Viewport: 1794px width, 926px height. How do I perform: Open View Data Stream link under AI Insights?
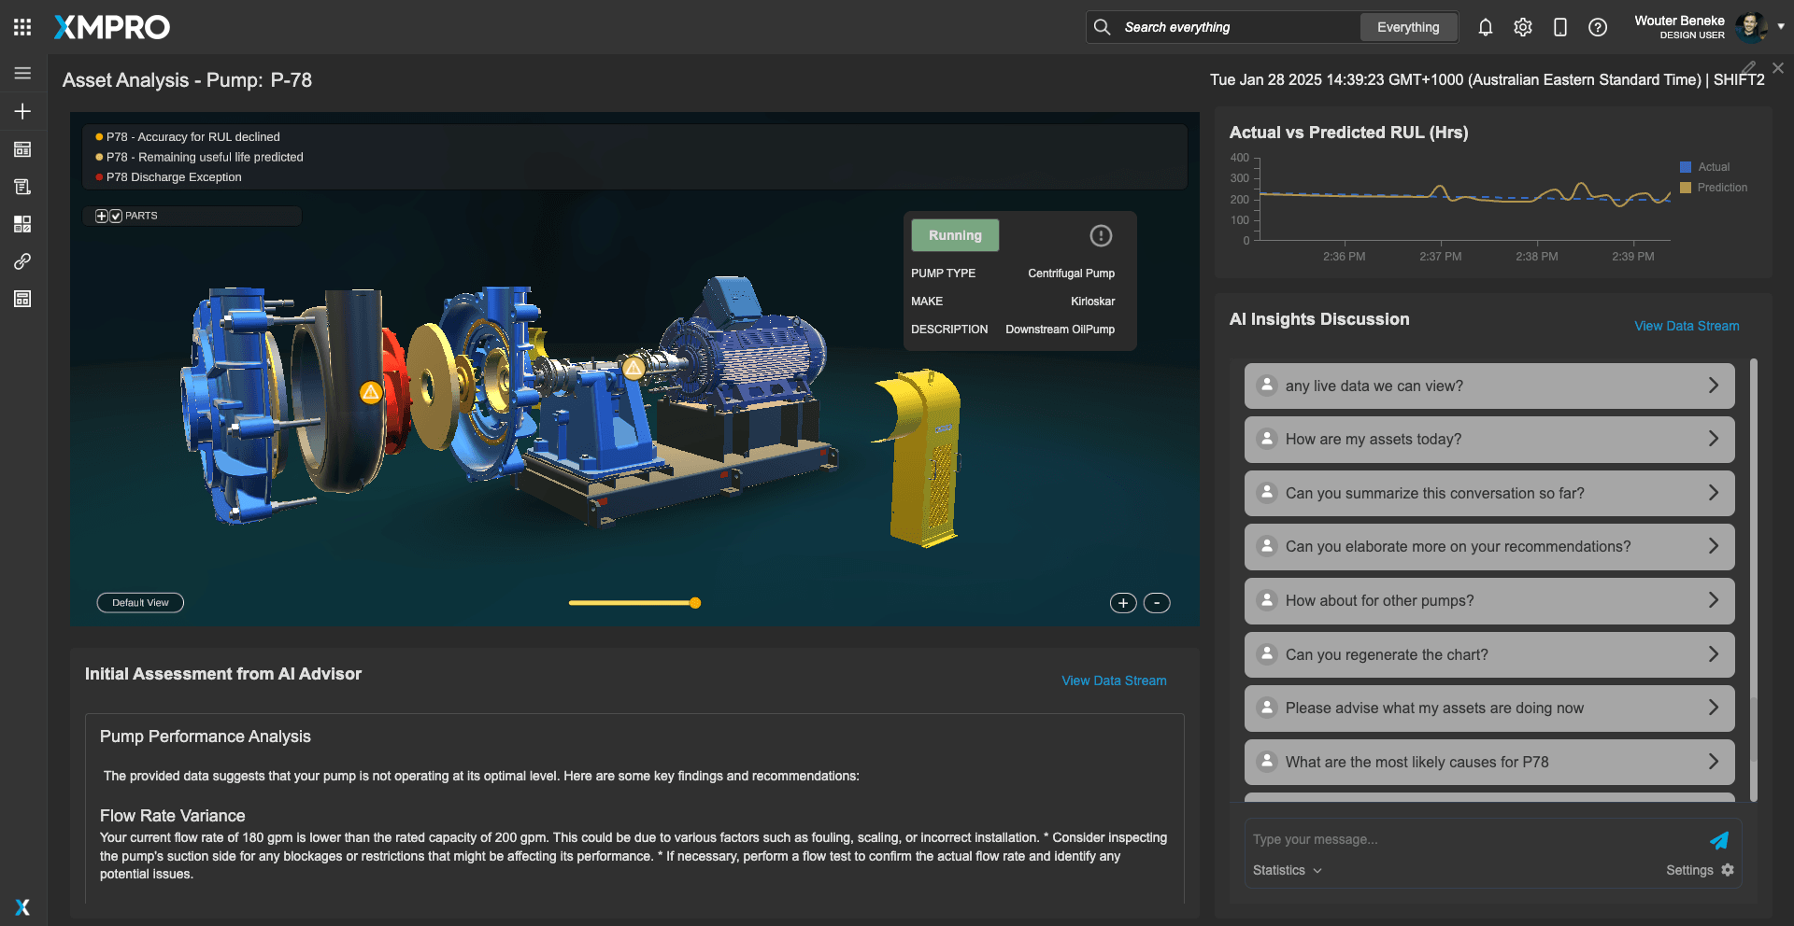pos(1686,326)
